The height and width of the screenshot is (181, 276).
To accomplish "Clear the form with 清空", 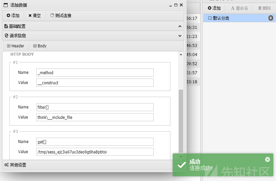I will 35,15.
